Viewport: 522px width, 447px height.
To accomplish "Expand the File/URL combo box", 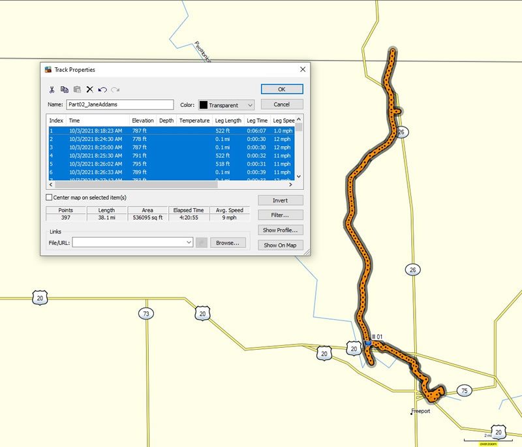I will click(x=189, y=242).
